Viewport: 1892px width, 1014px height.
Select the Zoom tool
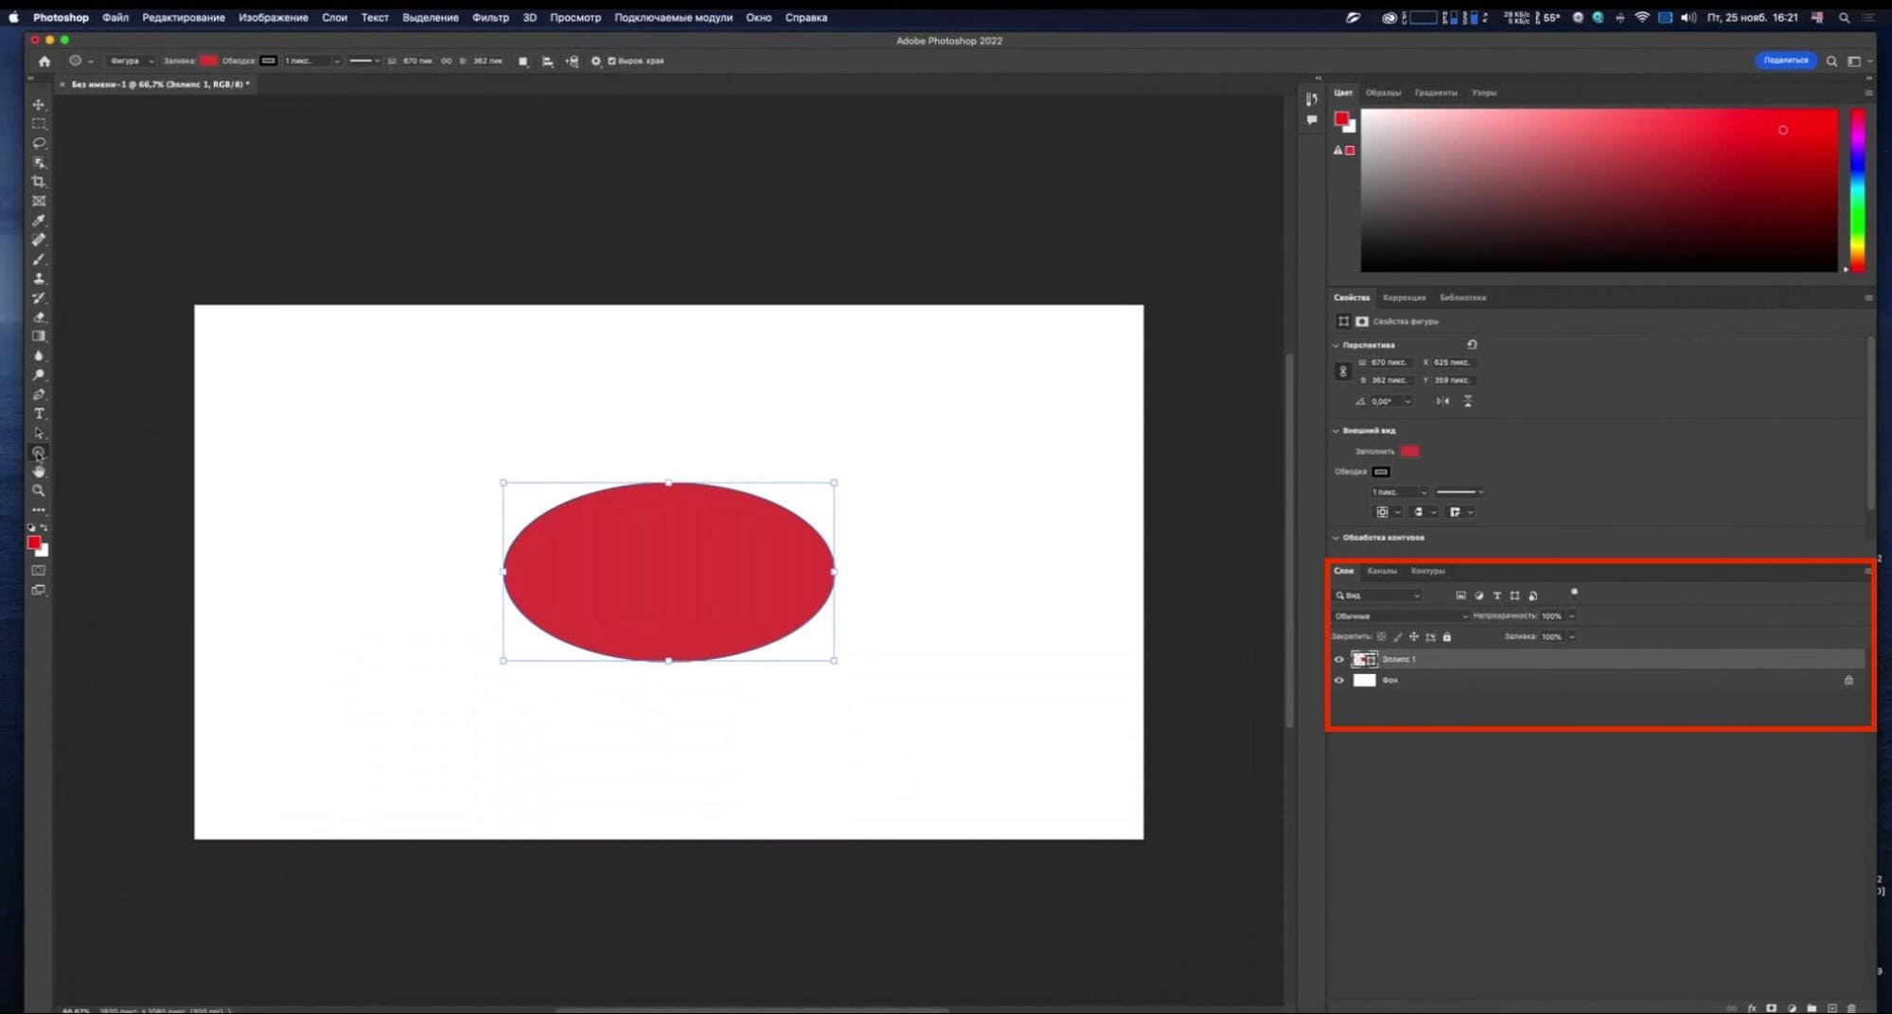39,490
